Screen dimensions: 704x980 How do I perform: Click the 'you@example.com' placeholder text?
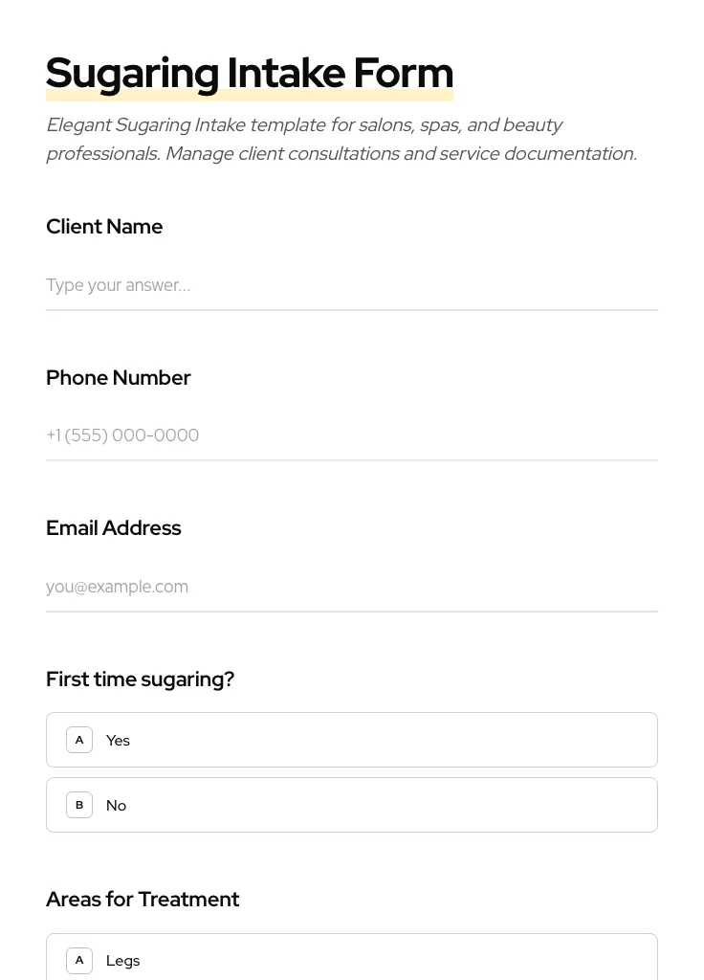[x=117, y=587]
